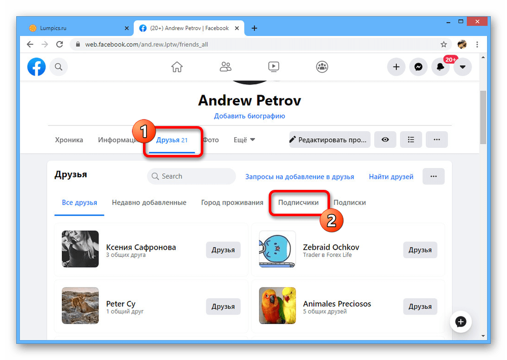The height and width of the screenshot is (360, 507).
Task: Click the name Zebraid Ochkov
Action: click(x=331, y=247)
